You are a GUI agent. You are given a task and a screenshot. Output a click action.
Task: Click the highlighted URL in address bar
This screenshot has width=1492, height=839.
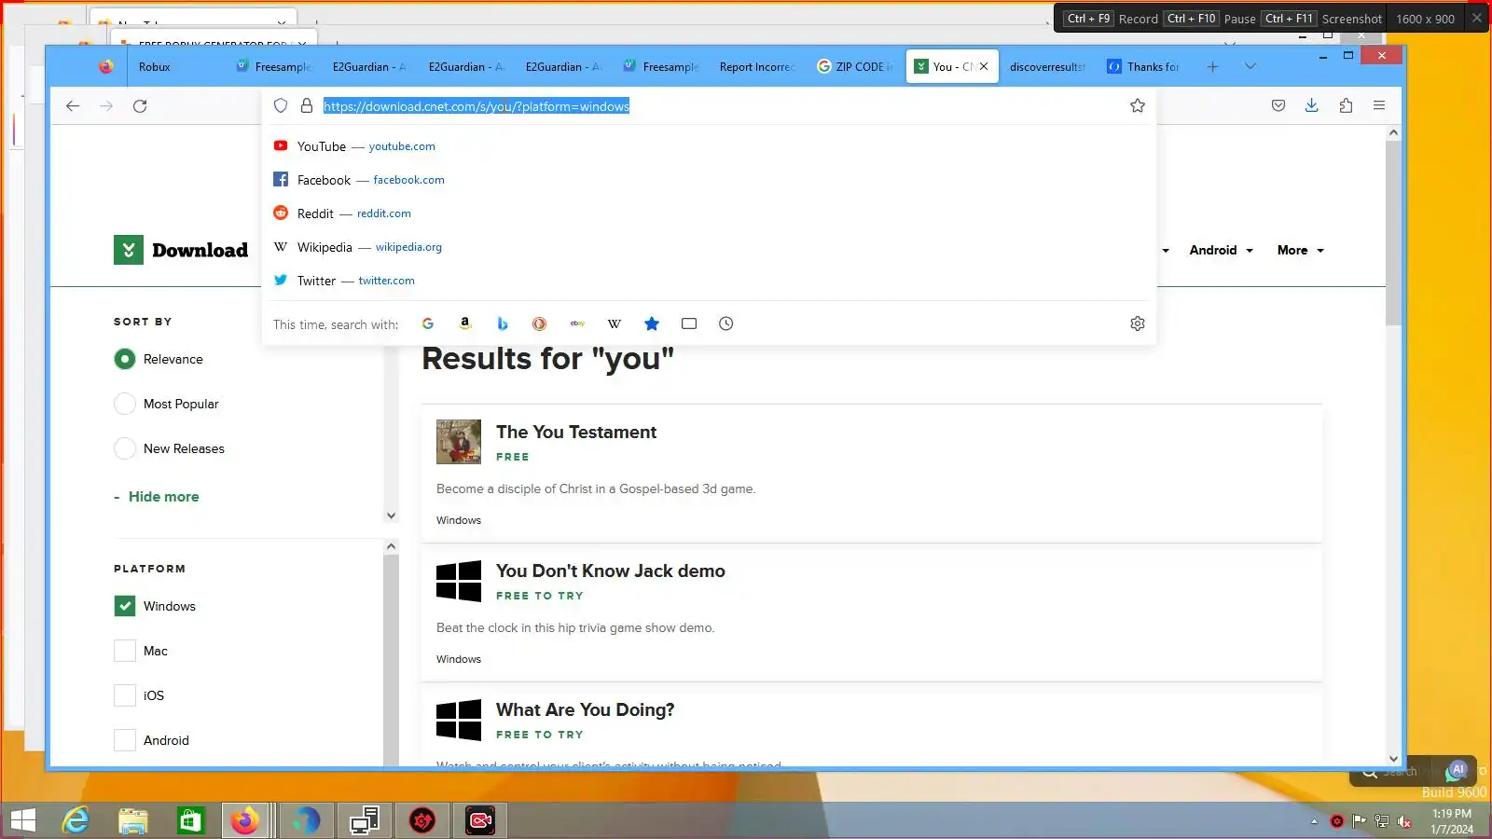point(477,106)
